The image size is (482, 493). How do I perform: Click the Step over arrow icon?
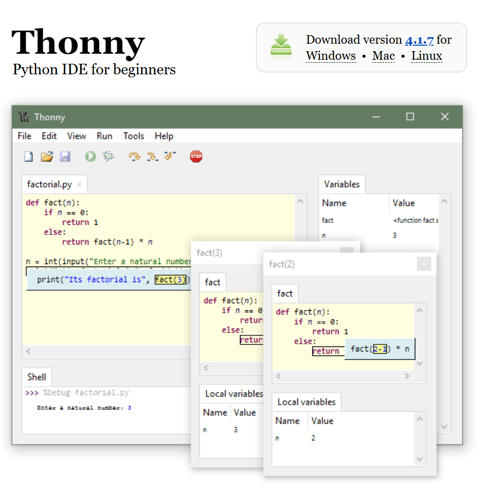(134, 157)
